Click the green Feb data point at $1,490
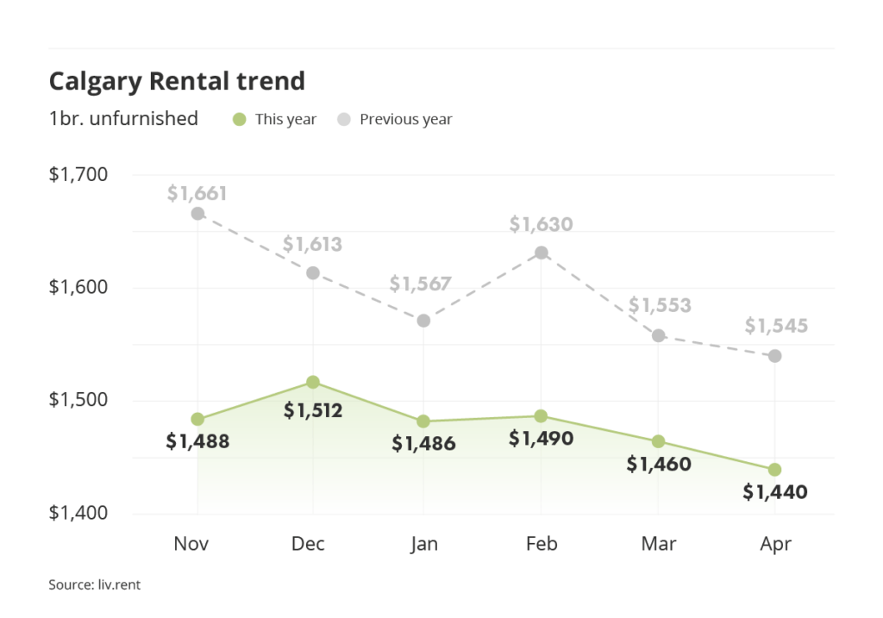 coord(541,416)
